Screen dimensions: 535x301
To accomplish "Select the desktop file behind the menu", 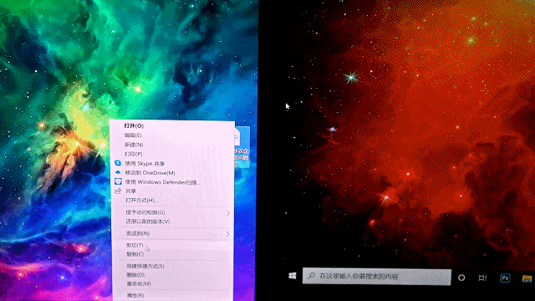I will [x=242, y=147].
